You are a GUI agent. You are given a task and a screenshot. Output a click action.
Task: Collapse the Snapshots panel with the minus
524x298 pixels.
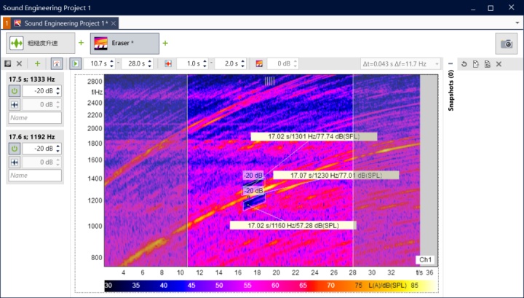pos(450,63)
